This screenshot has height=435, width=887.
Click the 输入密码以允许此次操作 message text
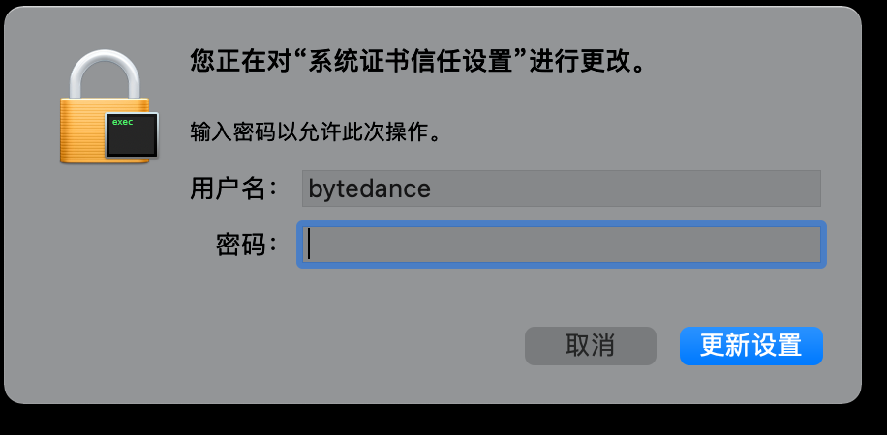click(x=315, y=134)
